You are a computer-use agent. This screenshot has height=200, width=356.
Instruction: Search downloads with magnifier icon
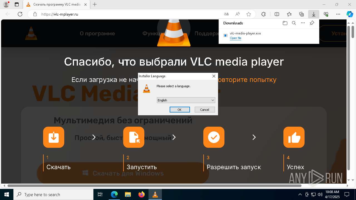[294, 23]
